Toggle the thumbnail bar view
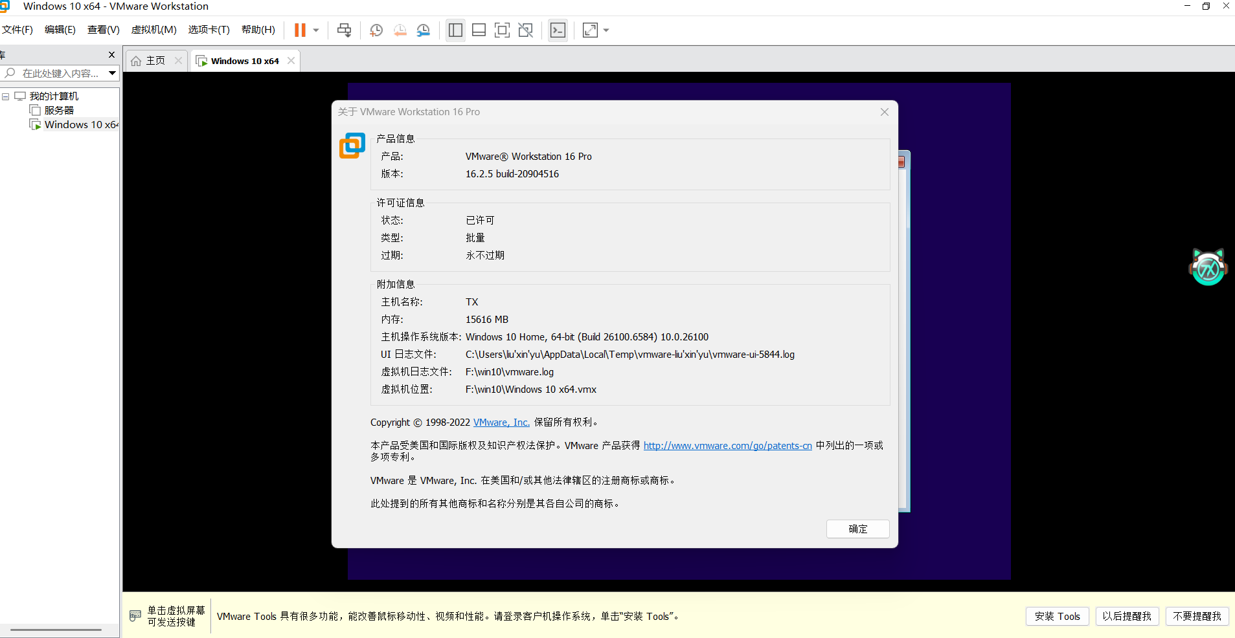The height and width of the screenshot is (638, 1235). coord(479,30)
